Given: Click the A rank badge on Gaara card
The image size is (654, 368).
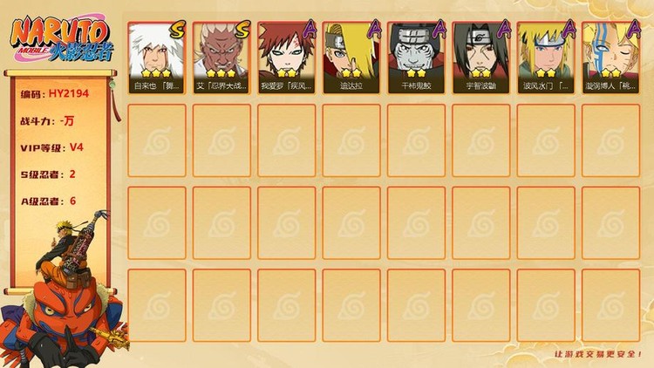Looking at the screenshot, I should 309,29.
